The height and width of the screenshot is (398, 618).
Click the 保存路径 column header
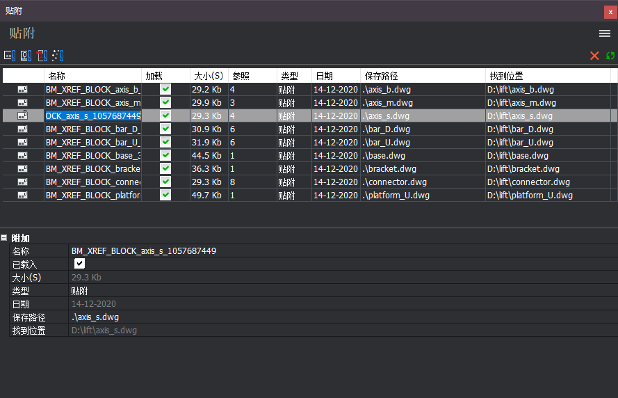(423, 76)
